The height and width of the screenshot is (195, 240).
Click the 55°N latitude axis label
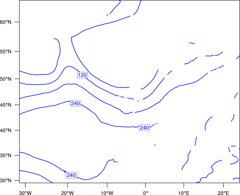[6, 52]
